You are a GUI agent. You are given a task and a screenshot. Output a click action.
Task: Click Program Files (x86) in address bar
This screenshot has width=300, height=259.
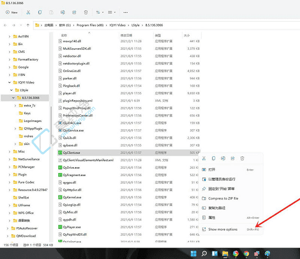click(x=90, y=25)
